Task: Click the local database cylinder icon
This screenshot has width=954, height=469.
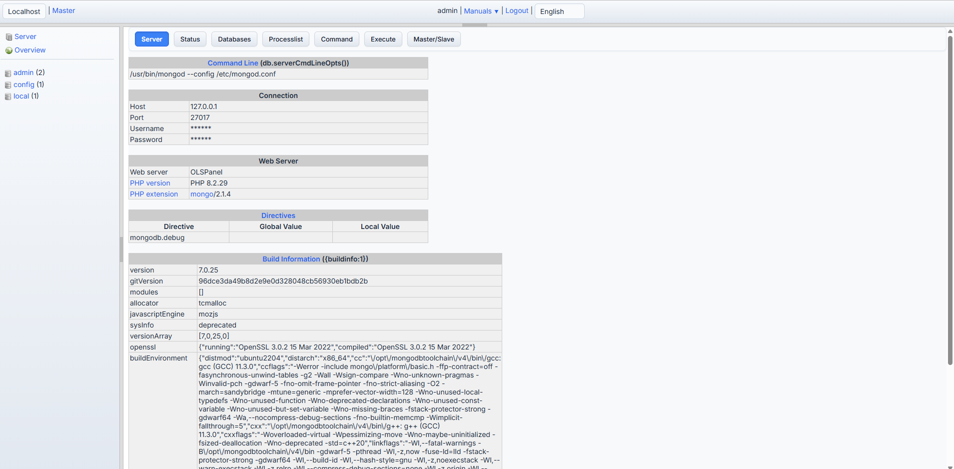Action: pyautogui.click(x=8, y=96)
